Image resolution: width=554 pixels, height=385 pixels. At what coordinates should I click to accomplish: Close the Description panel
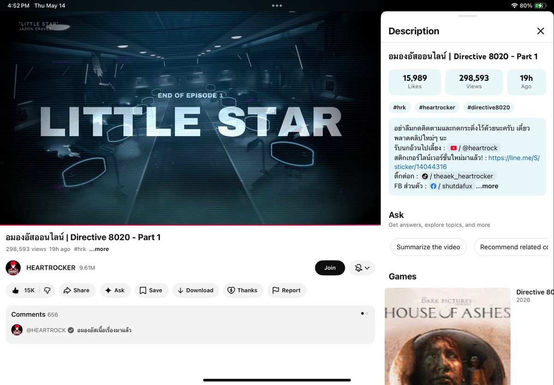(x=541, y=31)
